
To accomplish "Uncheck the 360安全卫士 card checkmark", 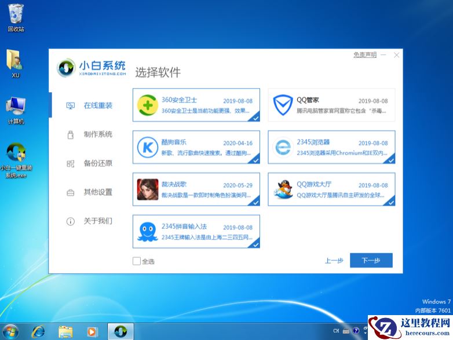I will tap(255, 118).
